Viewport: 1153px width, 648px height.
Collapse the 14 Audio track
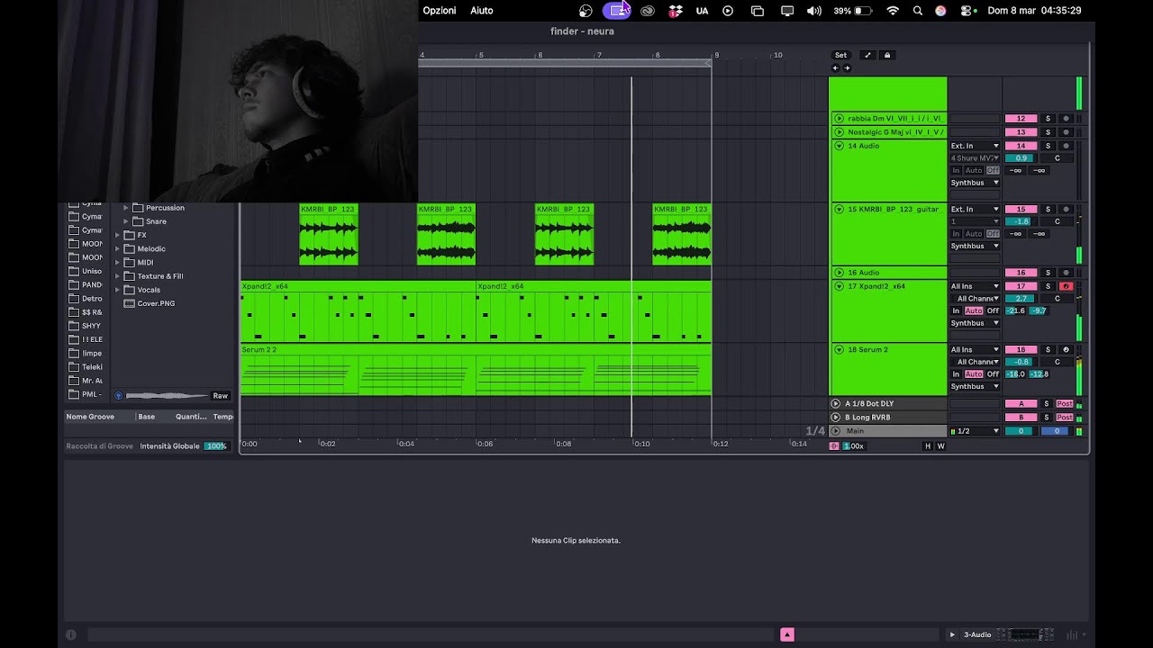[x=839, y=146]
